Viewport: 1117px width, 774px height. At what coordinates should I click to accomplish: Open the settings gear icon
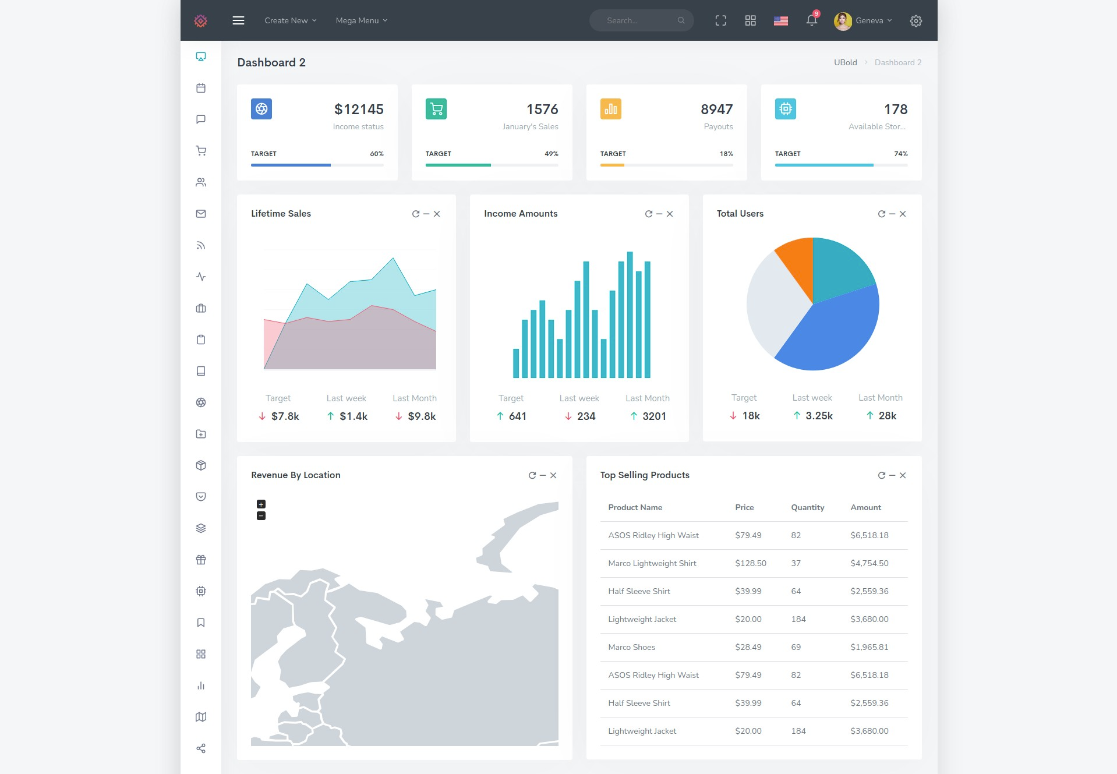click(915, 21)
